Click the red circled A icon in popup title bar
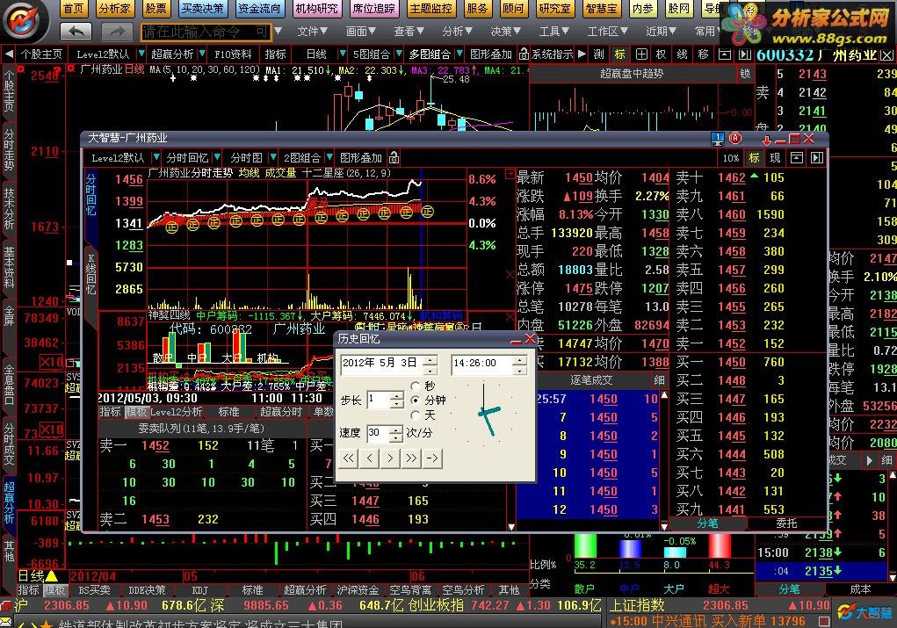This screenshot has height=628, width=897. 735,138
